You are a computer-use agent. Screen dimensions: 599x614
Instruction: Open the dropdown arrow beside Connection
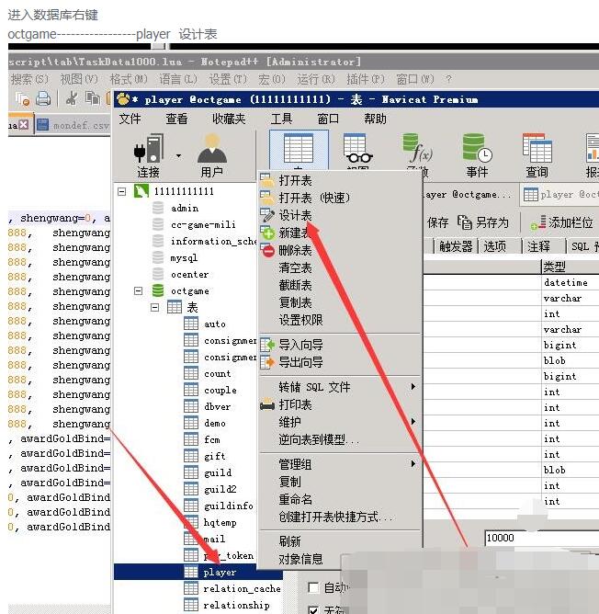tap(177, 154)
